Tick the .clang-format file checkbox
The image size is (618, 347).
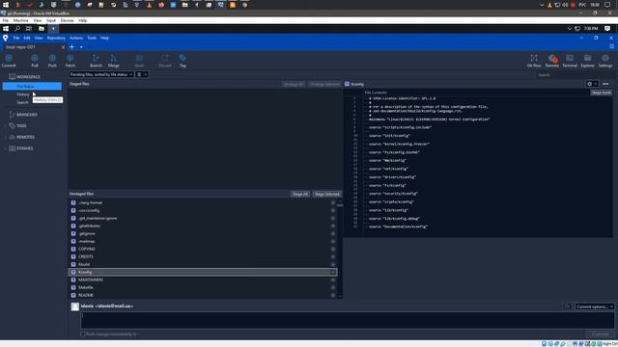click(73, 202)
